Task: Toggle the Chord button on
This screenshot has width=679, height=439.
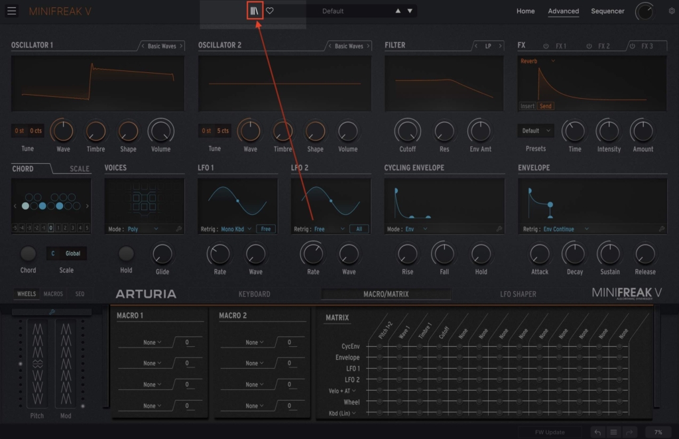Action: 28,253
